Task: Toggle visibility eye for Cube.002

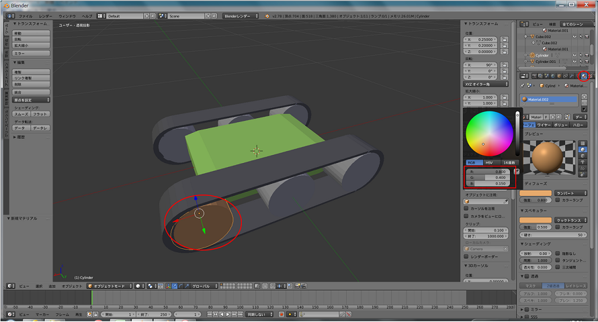Action: 575,36
